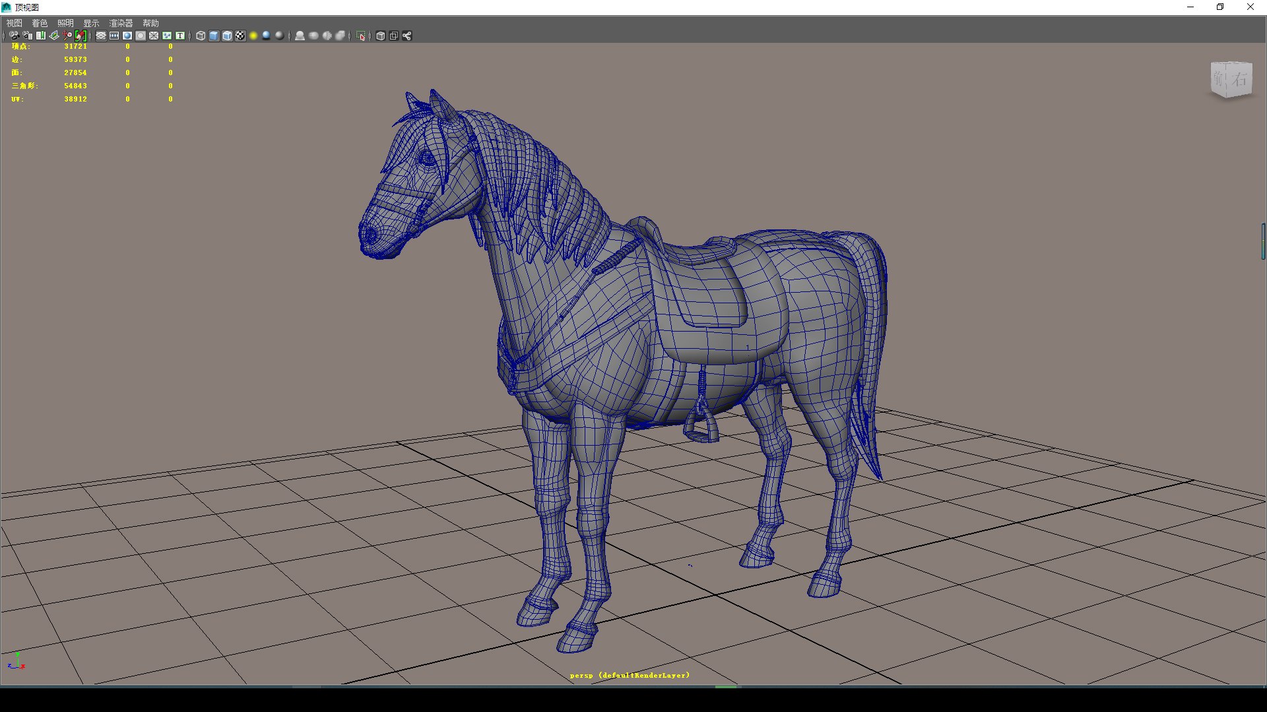Click the 边 edge count value 59373
This screenshot has width=1267, height=712.
pos(75,59)
